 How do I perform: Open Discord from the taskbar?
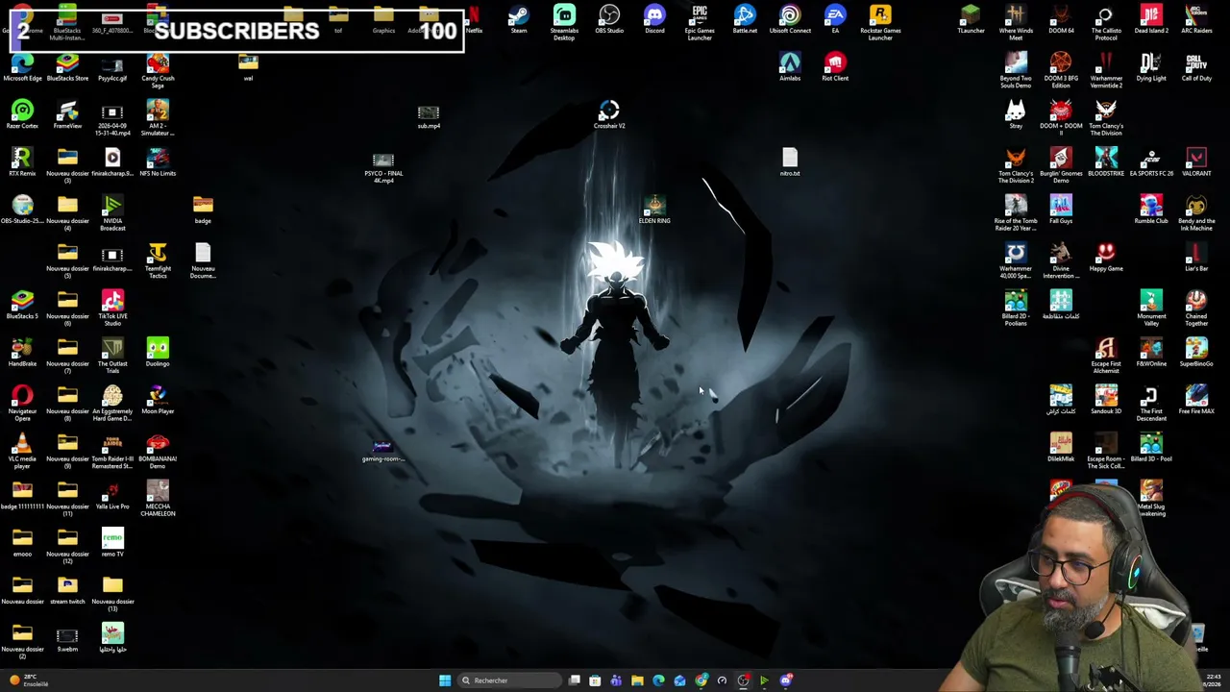(786, 680)
